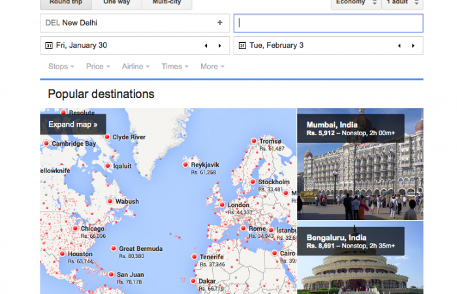Image resolution: width=457 pixels, height=294 pixels.
Task: Choose the Multi-city option
Action: point(168,3)
